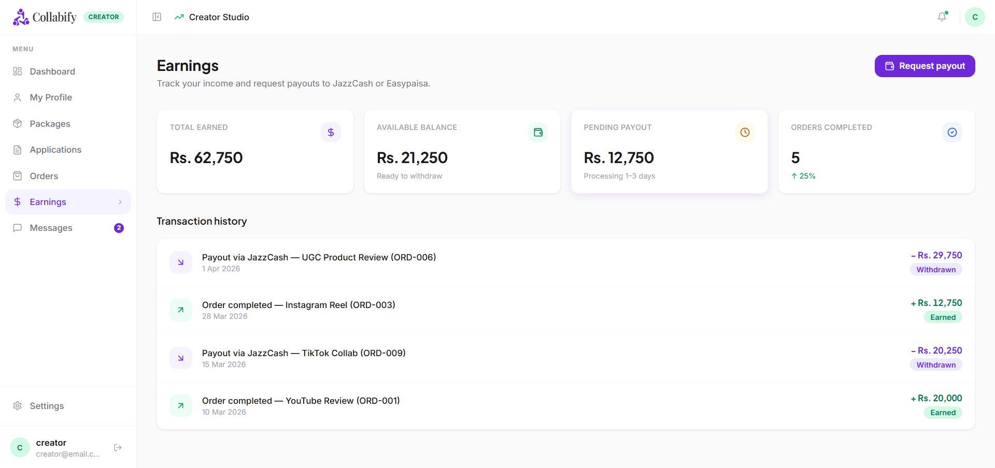
Task: Click the earned arrow icon for ORD-001
Action: (181, 406)
